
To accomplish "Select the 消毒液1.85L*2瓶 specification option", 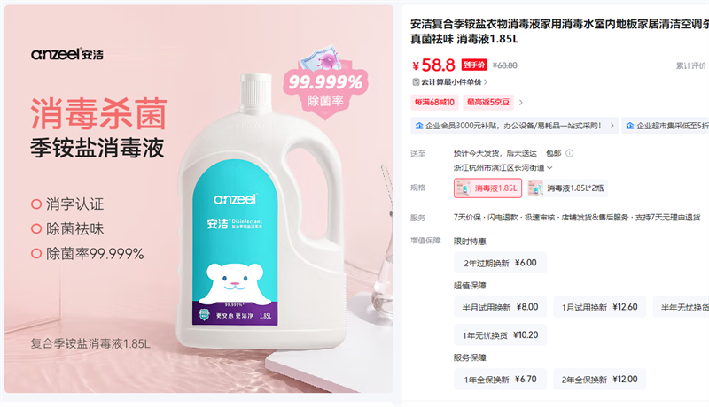I will tap(567, 188).
